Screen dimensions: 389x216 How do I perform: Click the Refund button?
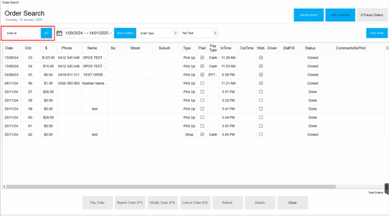(x=228, y=203)
